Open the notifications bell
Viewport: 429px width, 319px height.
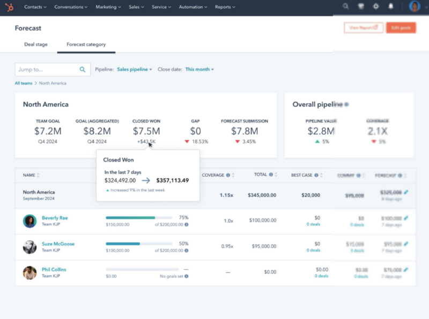(x=391, y=6)
